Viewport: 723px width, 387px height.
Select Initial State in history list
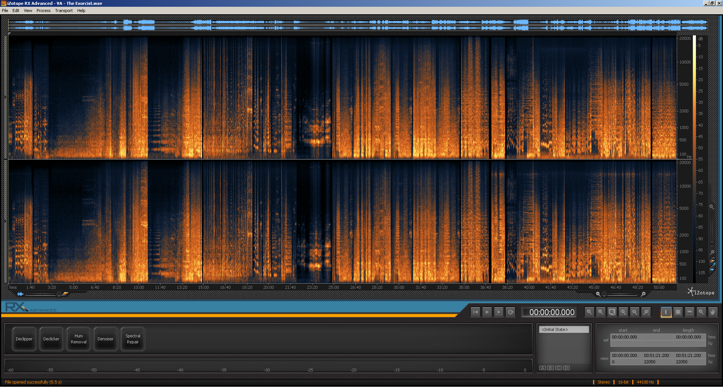564,329
